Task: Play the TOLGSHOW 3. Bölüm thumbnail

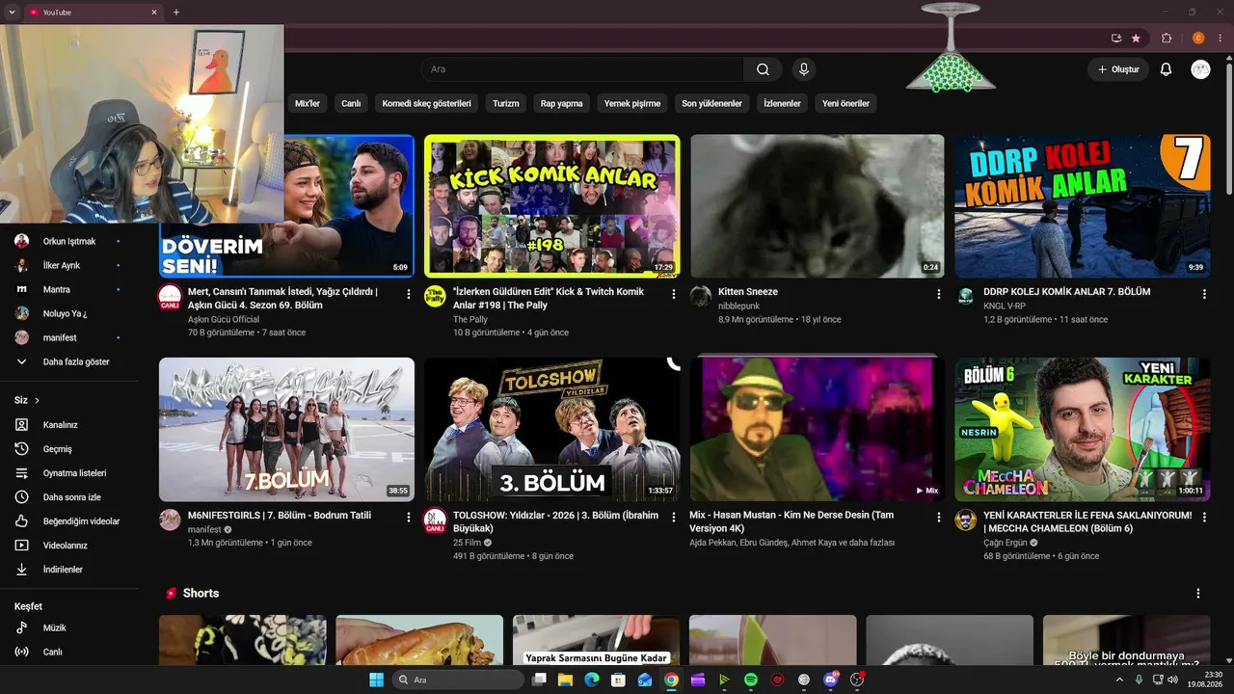Action: (x=551, y=430)
